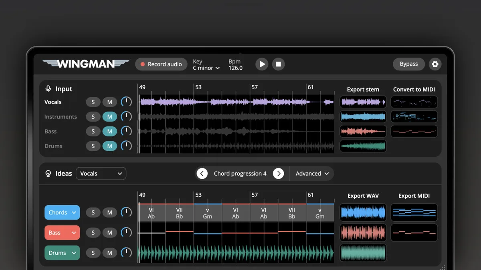The image size is (481, 270).
Task: Select the first v Gm chord block
Action: (x=208, y=213)
